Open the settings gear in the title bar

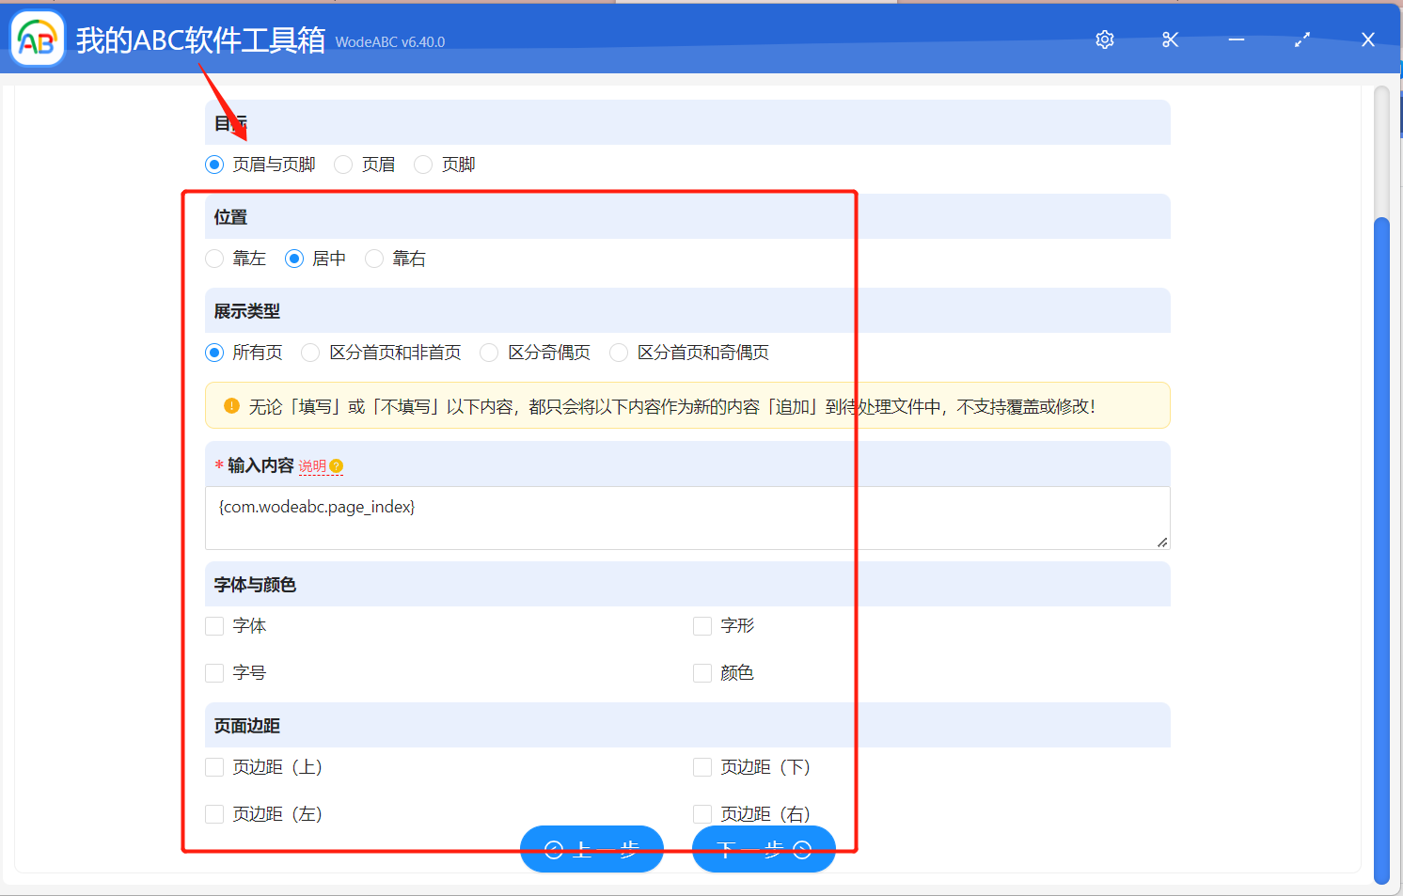click(1104, 39)
